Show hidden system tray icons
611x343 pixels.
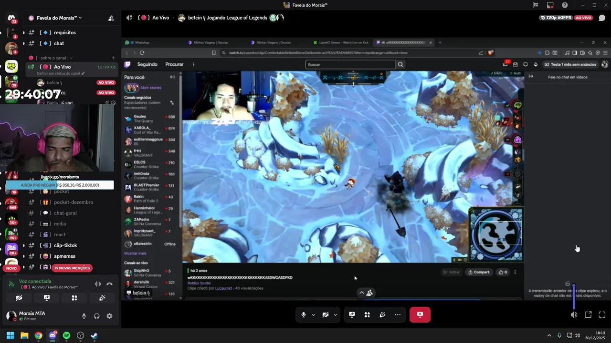[549, 335]
